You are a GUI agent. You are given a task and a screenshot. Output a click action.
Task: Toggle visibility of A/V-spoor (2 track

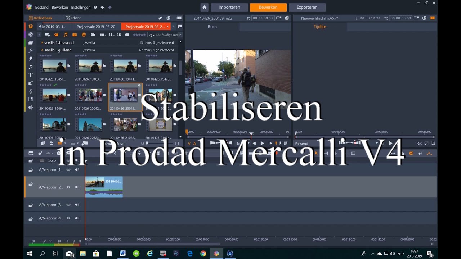click(x=68, y=187)
